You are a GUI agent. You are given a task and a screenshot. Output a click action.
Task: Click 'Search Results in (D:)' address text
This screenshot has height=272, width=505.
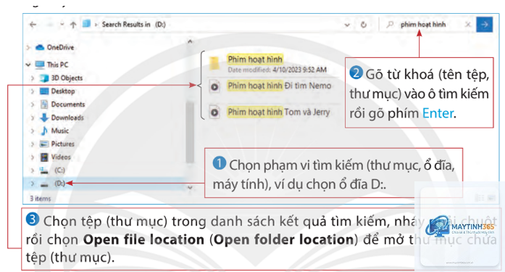coord(133,25)
